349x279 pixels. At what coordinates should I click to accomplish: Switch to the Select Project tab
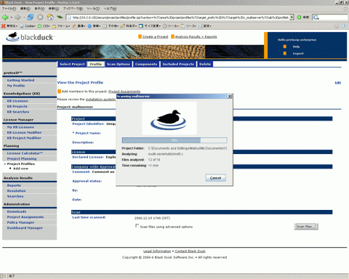click(72, 64)
